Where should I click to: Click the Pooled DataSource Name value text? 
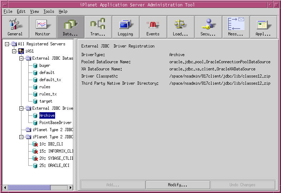220,62
